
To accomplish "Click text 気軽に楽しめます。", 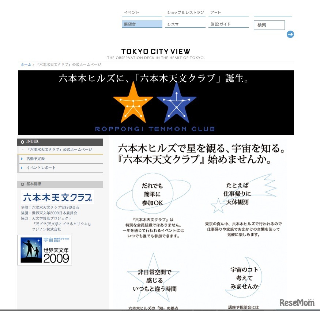I will (x=243, y=235).
